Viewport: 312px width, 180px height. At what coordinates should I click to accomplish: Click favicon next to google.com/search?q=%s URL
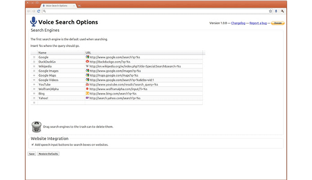[87, 57]
